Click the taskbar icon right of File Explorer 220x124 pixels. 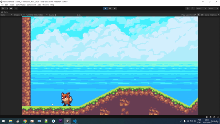[x=18, y=121]
